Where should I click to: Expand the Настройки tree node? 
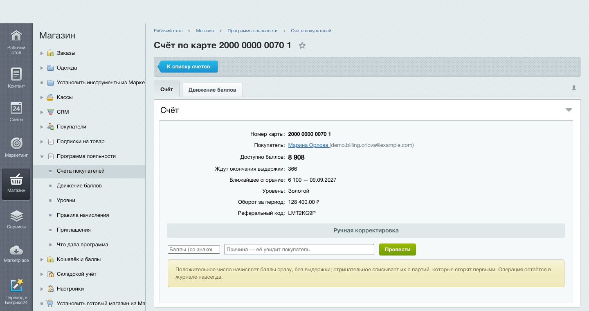tap(42, 289)
